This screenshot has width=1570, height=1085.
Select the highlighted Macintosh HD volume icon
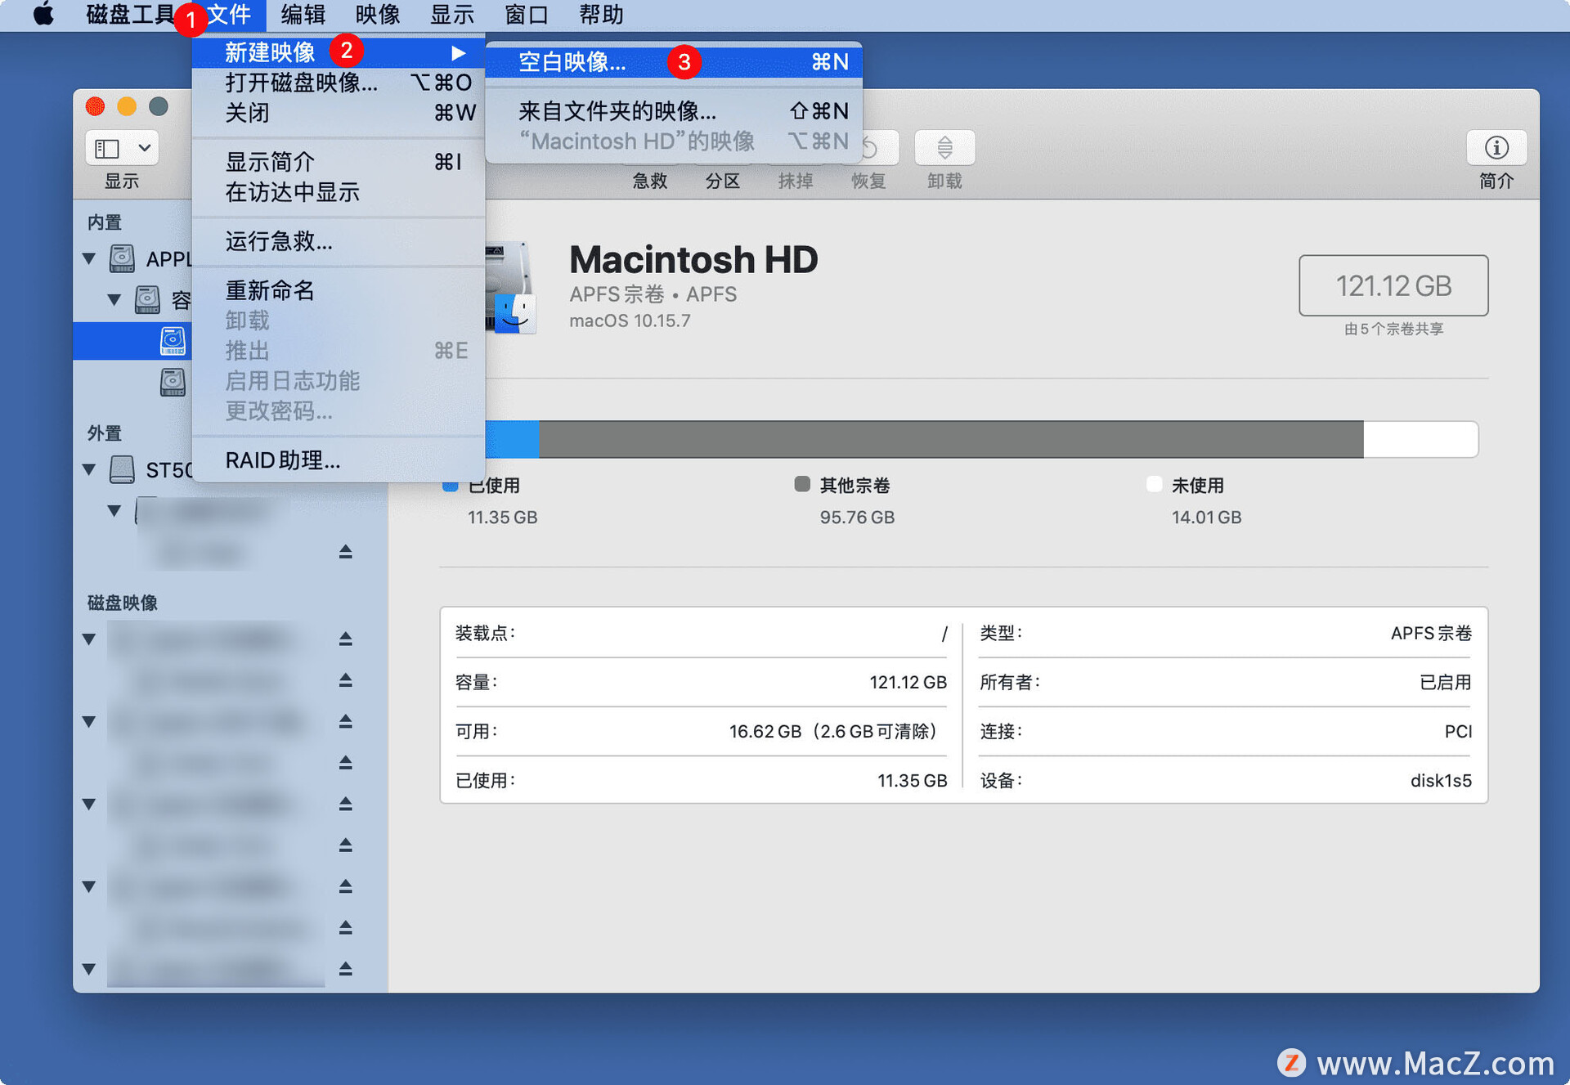pyautogui.click(x=172, y=341)
